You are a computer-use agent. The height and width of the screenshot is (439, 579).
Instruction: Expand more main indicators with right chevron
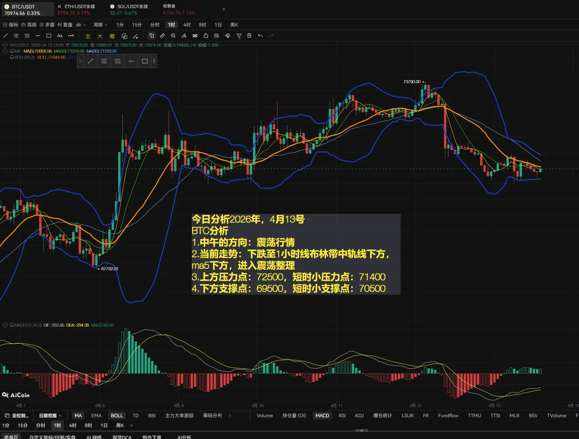pos(230,416)
